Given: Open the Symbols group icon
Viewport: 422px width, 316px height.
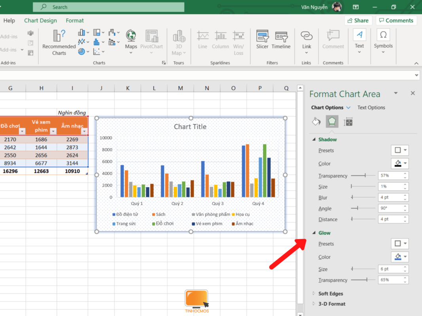Looking at the screenshot, I should (383, 39).
